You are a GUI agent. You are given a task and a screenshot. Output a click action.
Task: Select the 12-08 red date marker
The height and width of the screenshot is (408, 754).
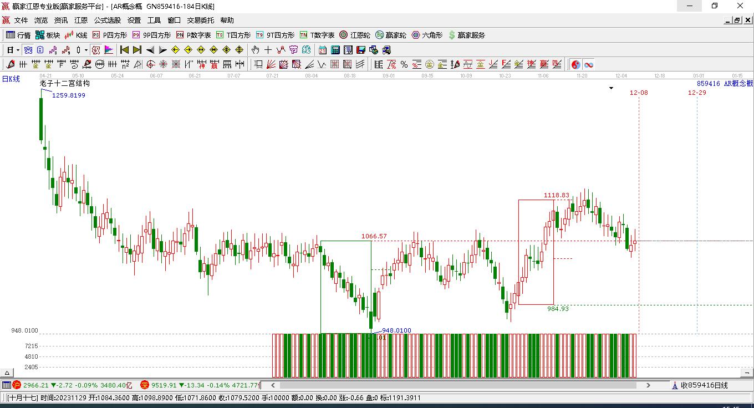coord(639,93)
